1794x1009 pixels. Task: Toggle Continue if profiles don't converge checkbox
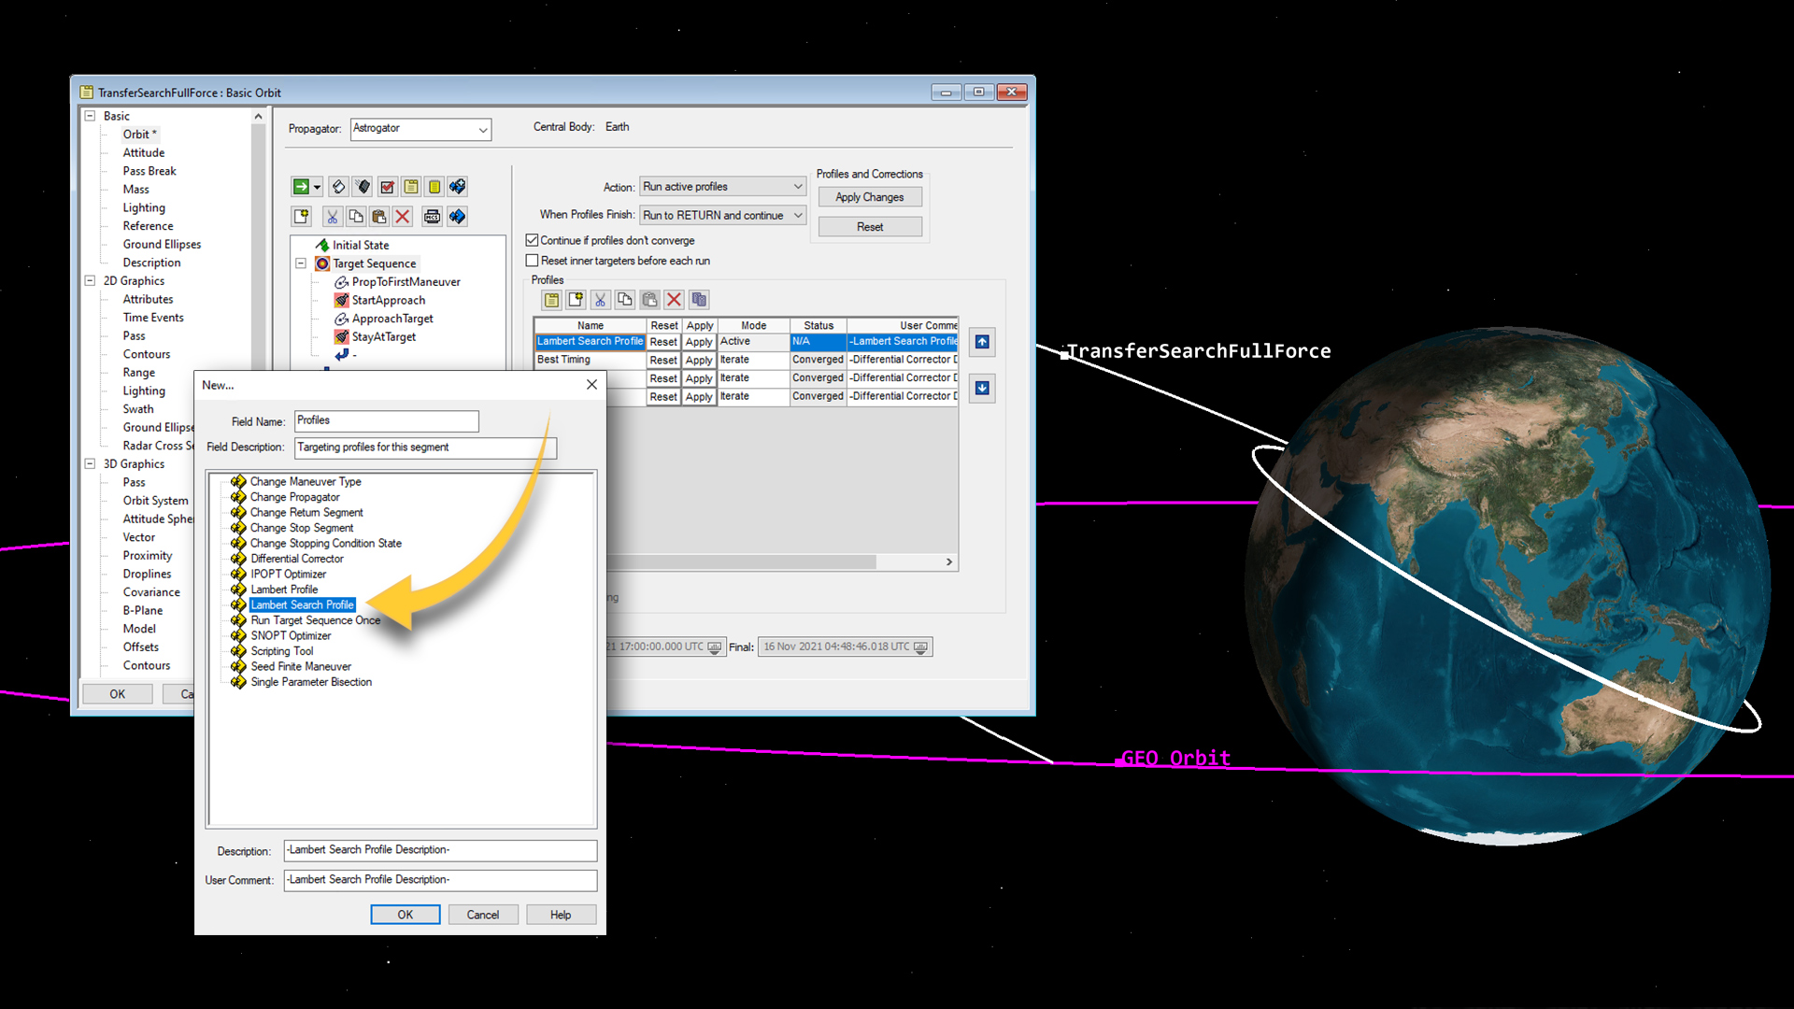533,240
